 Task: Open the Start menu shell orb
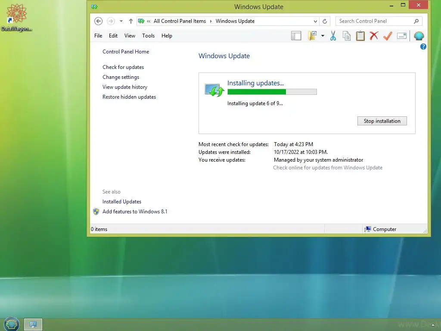[x=12, y=324]
